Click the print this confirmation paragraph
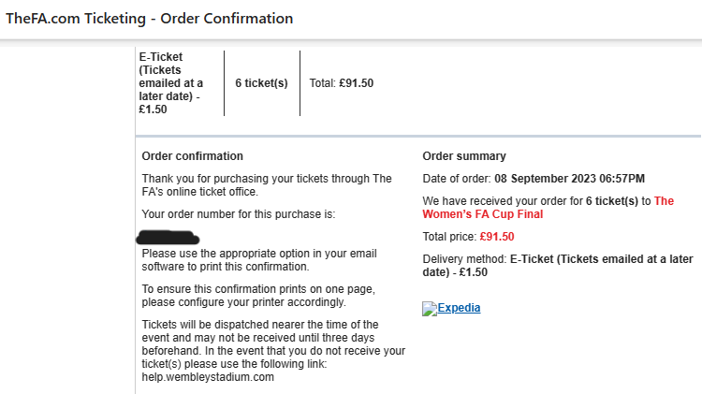The height and width of the screenshot is (394, 702). pyautogui.click(x=259, y=260)
